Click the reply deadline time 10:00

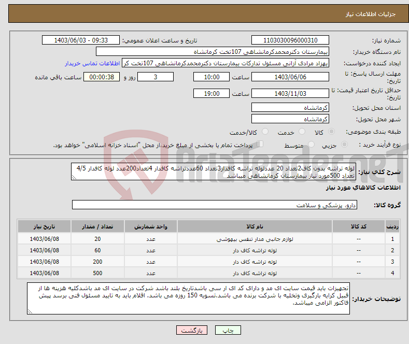(x=211, y=77)
